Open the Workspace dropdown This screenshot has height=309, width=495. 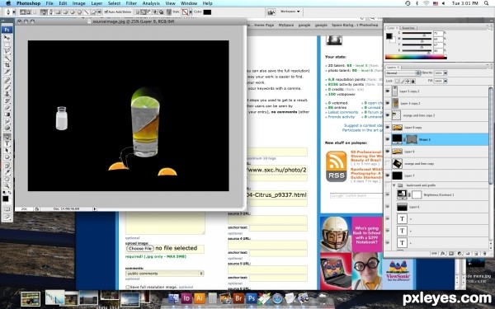coord(290,12)
